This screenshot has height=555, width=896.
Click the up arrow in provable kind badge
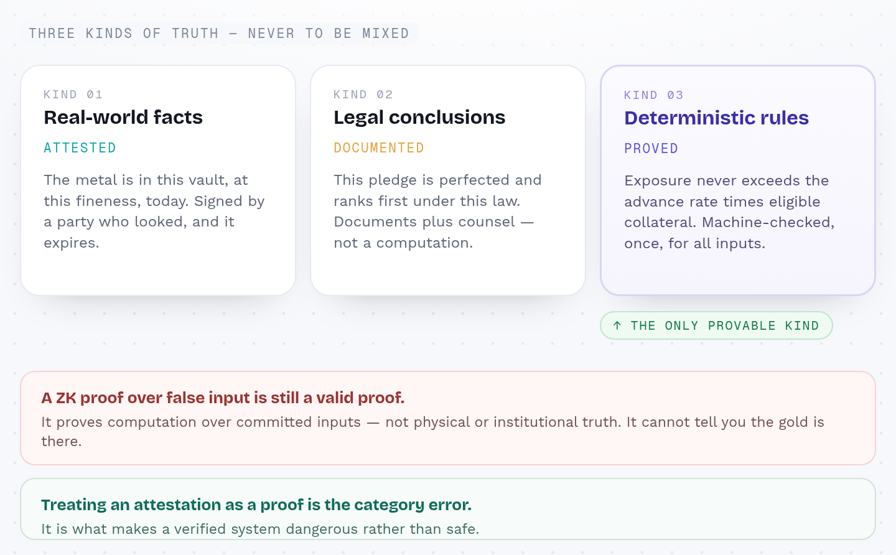pyautogui.click(x=617, y=325)
